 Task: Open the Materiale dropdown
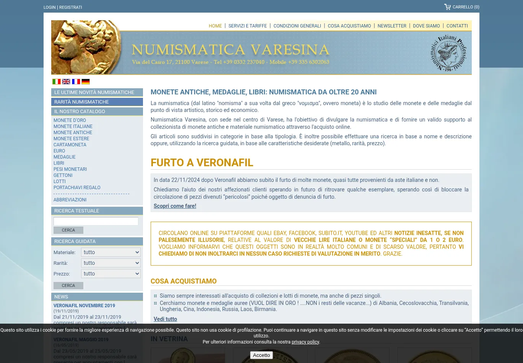pos(110,252)
